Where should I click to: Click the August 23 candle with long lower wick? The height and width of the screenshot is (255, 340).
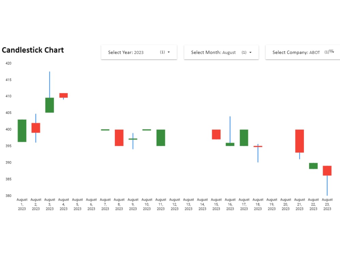click(x=327, y=170)
